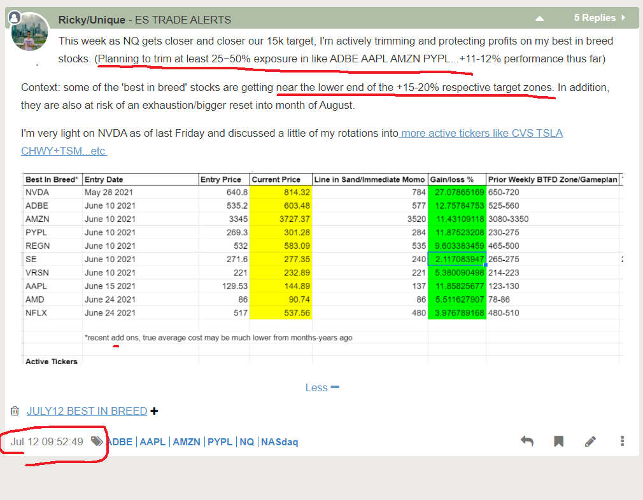Screen dimensions: 643x500
Task: Add attachment with plus icon
Action: [x=154, y=411]
